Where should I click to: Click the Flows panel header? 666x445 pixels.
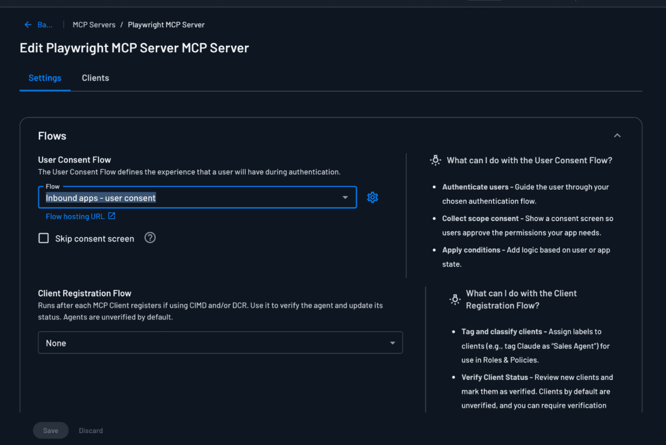point(52,136)
